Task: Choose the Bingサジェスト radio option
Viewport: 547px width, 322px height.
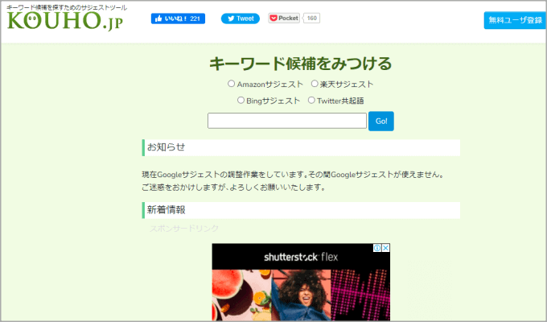Action: coord(241,101)
